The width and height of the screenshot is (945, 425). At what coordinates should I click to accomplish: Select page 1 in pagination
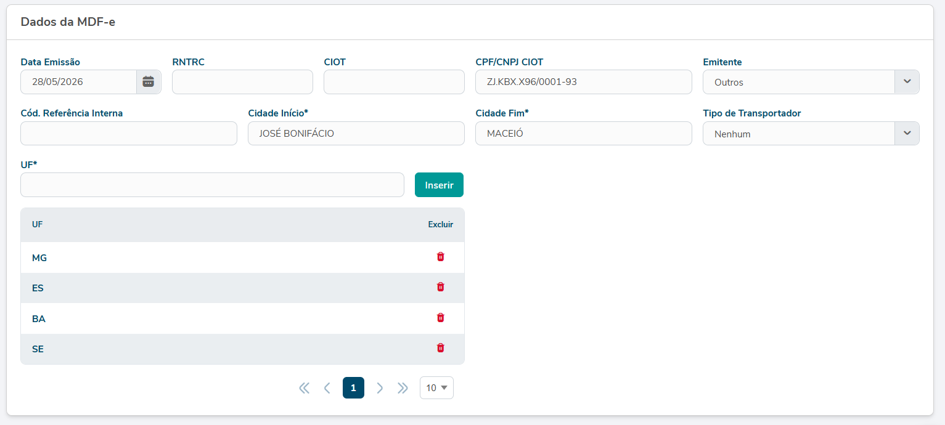(353, 388)
